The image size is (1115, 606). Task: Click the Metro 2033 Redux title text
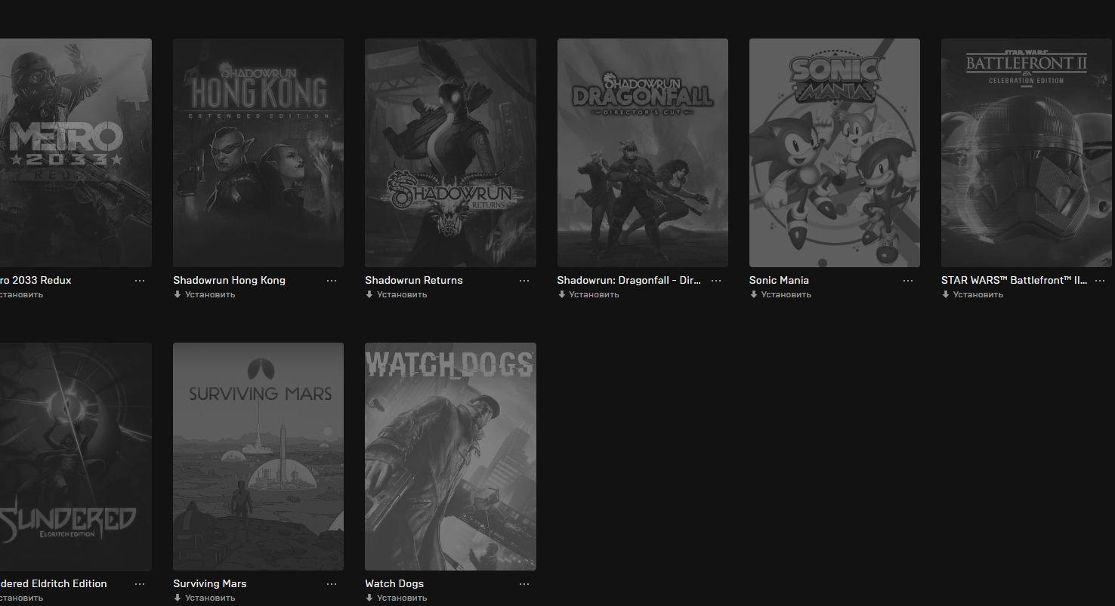coord(36,280)
